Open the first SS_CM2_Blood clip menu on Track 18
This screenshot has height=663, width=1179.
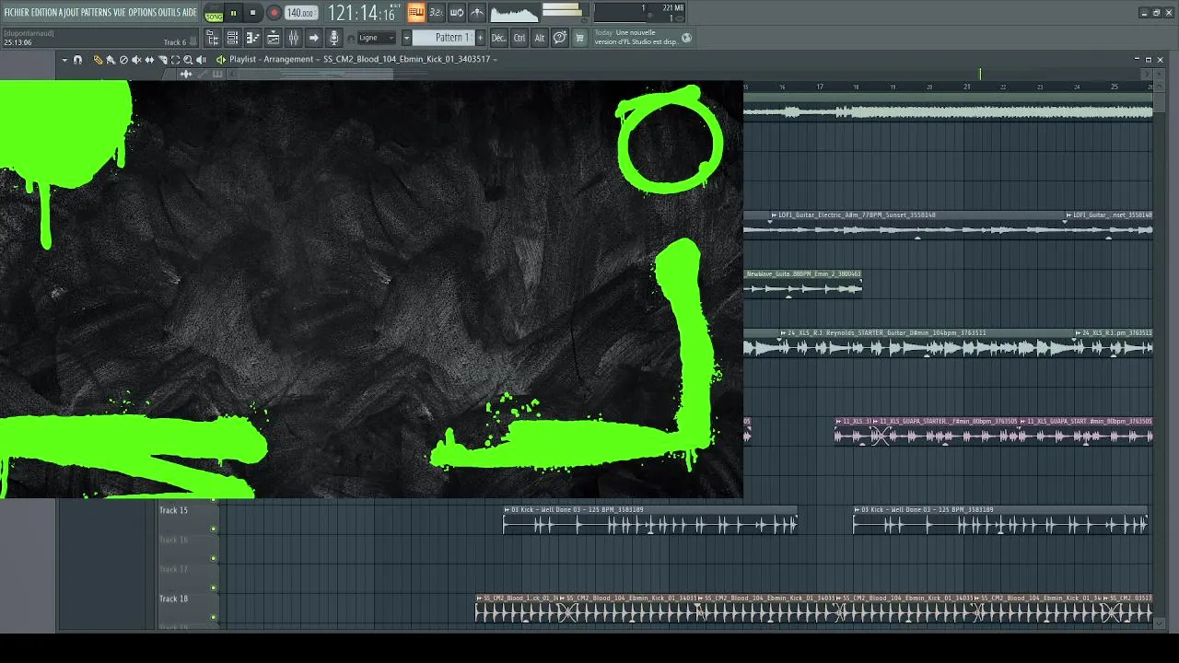[479, 599]
